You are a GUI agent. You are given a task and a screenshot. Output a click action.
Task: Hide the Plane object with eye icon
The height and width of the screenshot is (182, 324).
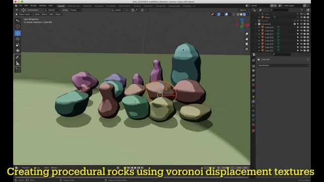[301, 17]
